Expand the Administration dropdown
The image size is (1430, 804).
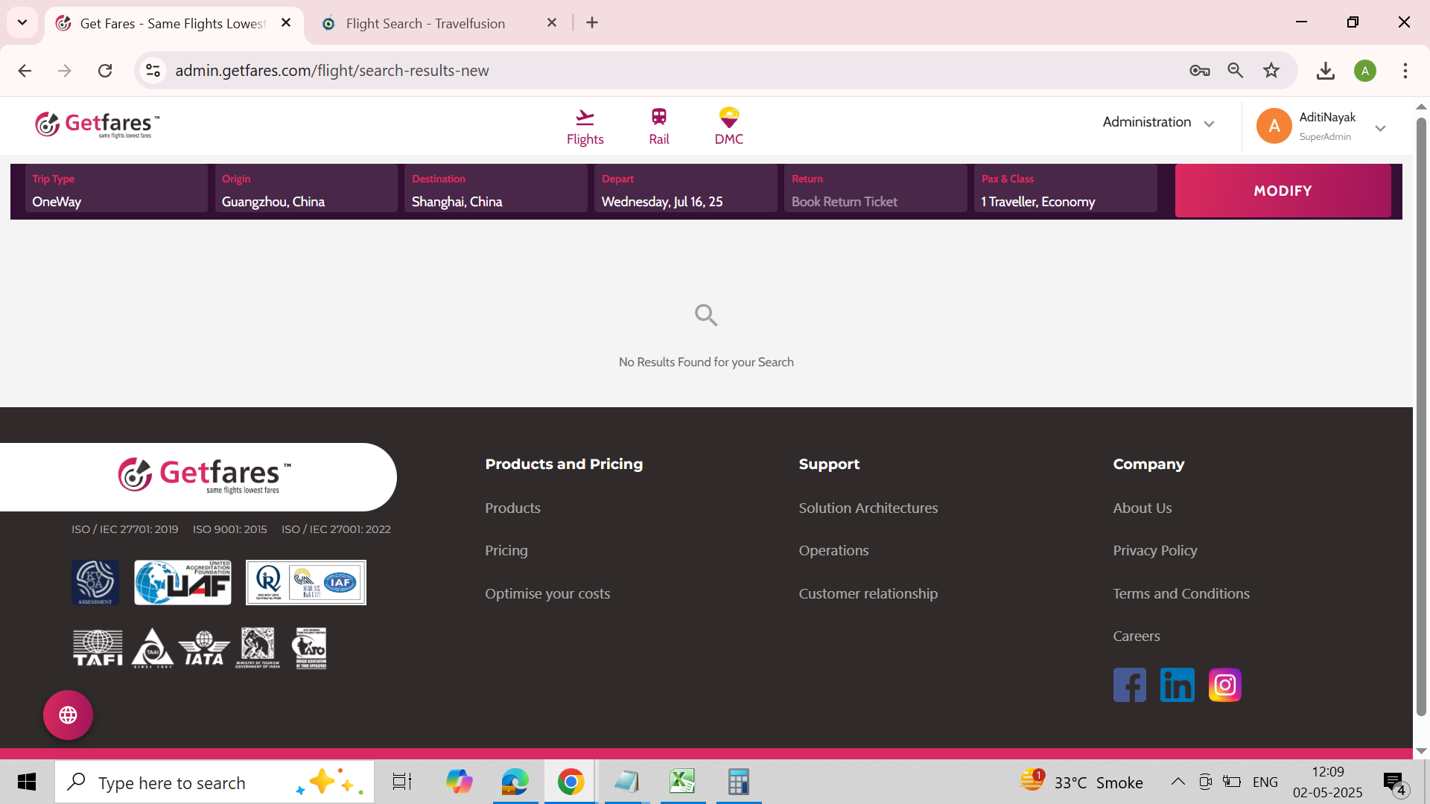(1158, 123)
